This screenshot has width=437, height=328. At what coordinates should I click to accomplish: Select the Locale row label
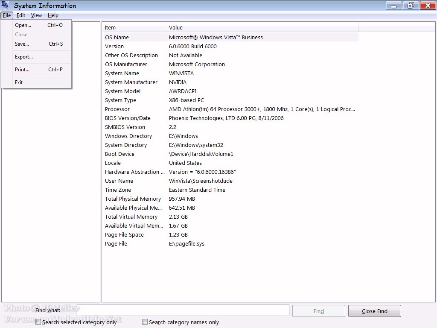click(113, 163)
